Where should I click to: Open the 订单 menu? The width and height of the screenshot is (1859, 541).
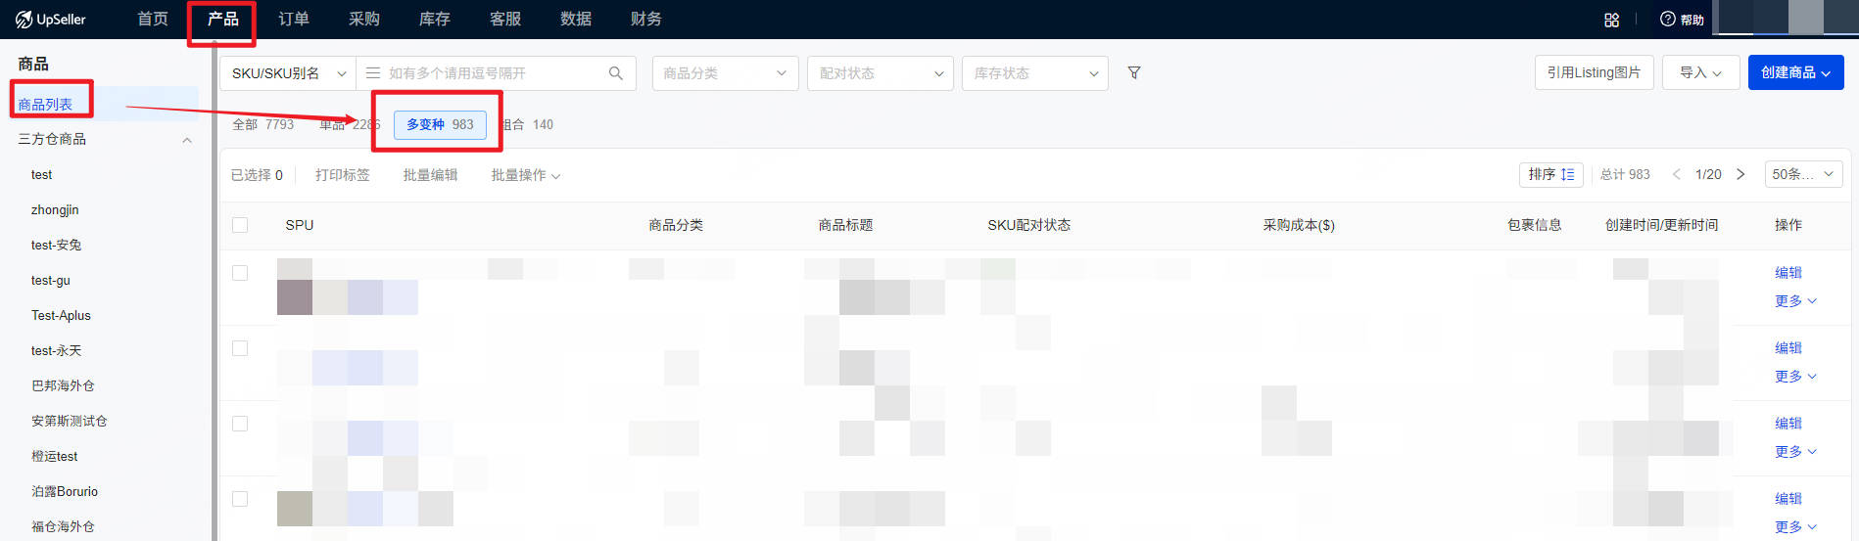293,20
